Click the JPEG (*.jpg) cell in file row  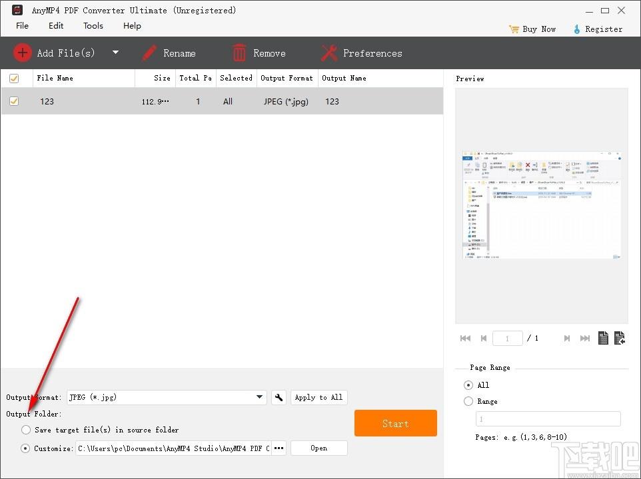[286, 101]
